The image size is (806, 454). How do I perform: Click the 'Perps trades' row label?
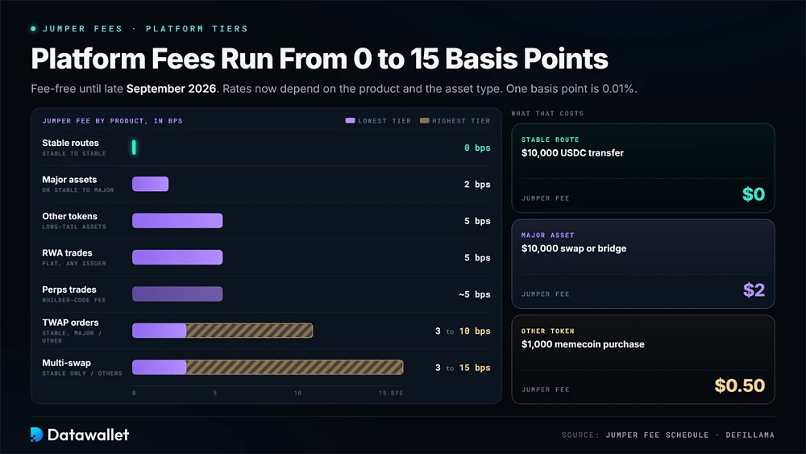(69, 289)
